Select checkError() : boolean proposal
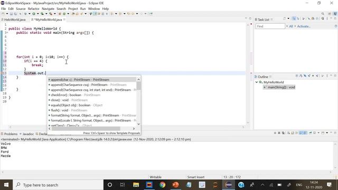Image resolution: width=338 pixels, height=190 pixels. click(x=92, y=95)
